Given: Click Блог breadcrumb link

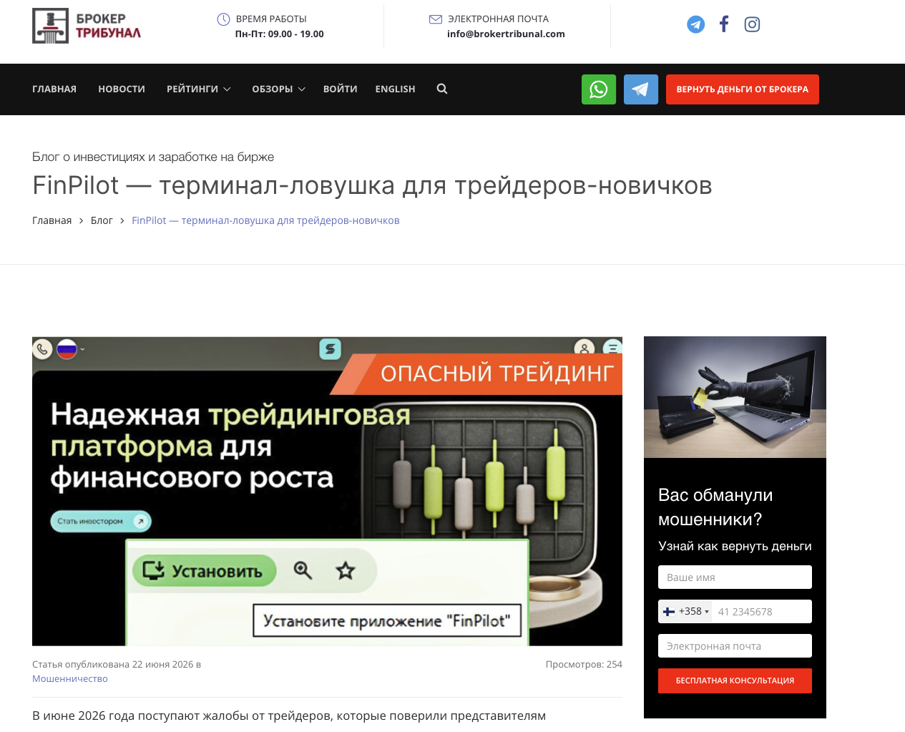Looking at the screenshot, I should point(102,220).
